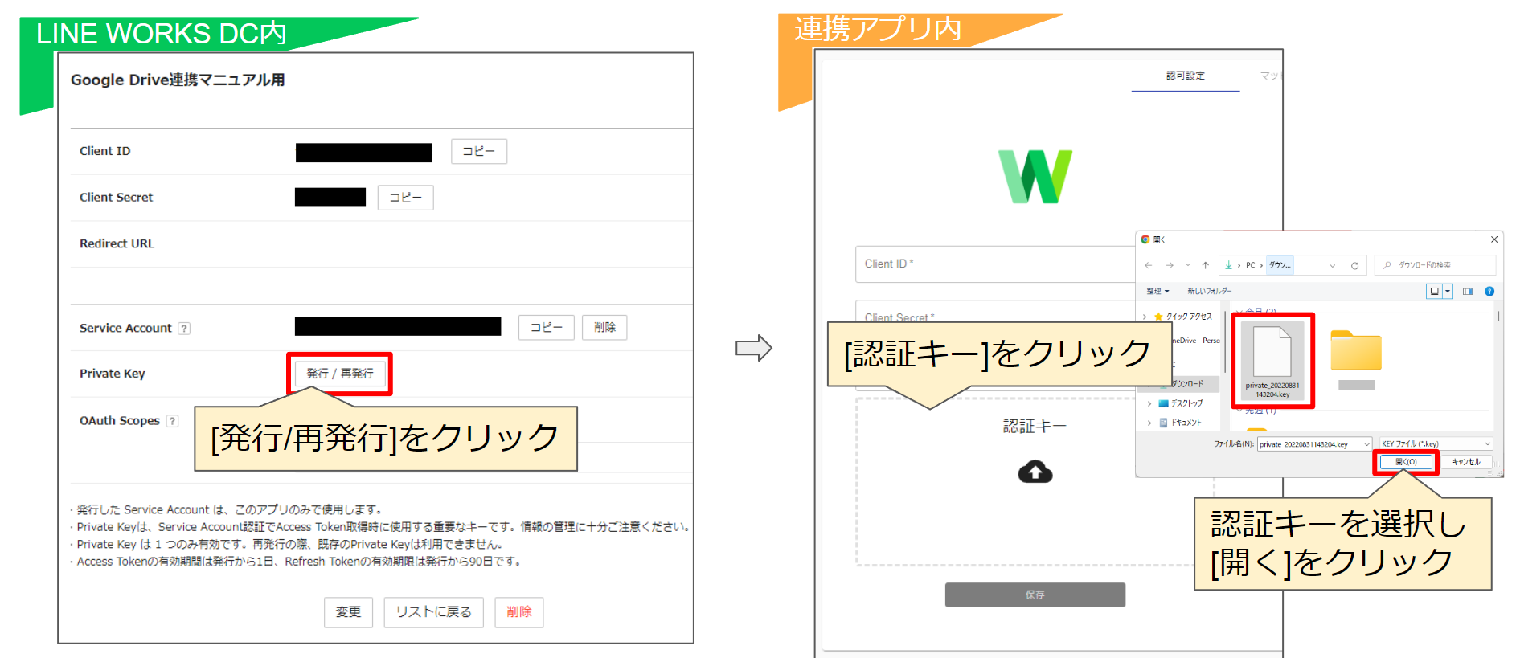Select ダウンロード in navigation pane
Screen dimensions: 1516x658
click(1186, 384)
